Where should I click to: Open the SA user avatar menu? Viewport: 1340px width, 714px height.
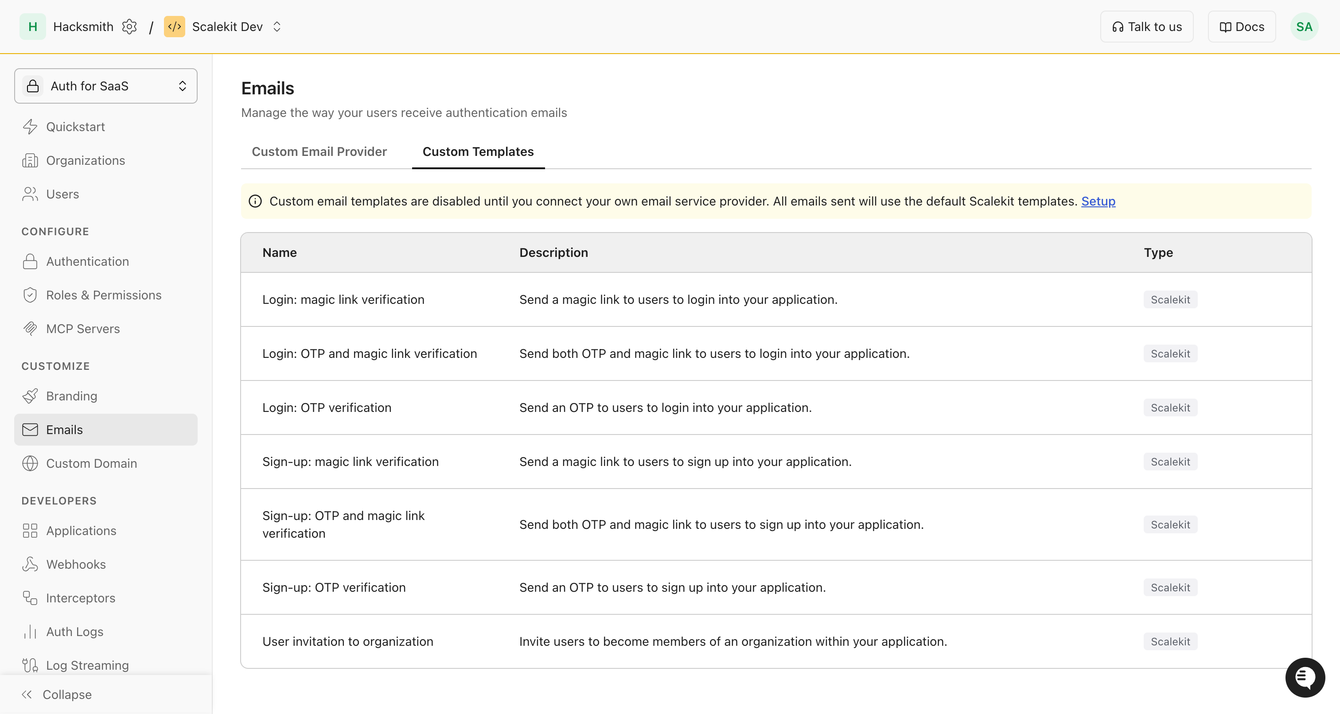(1304, 27)
